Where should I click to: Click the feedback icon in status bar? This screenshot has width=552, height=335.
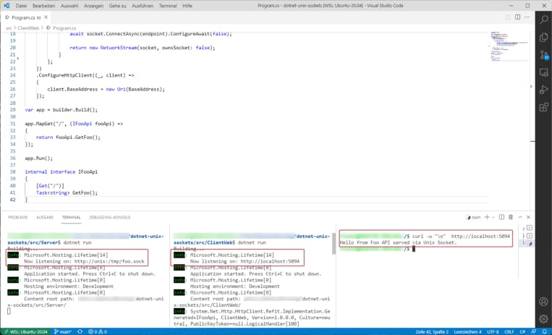(x=534, y=331)
